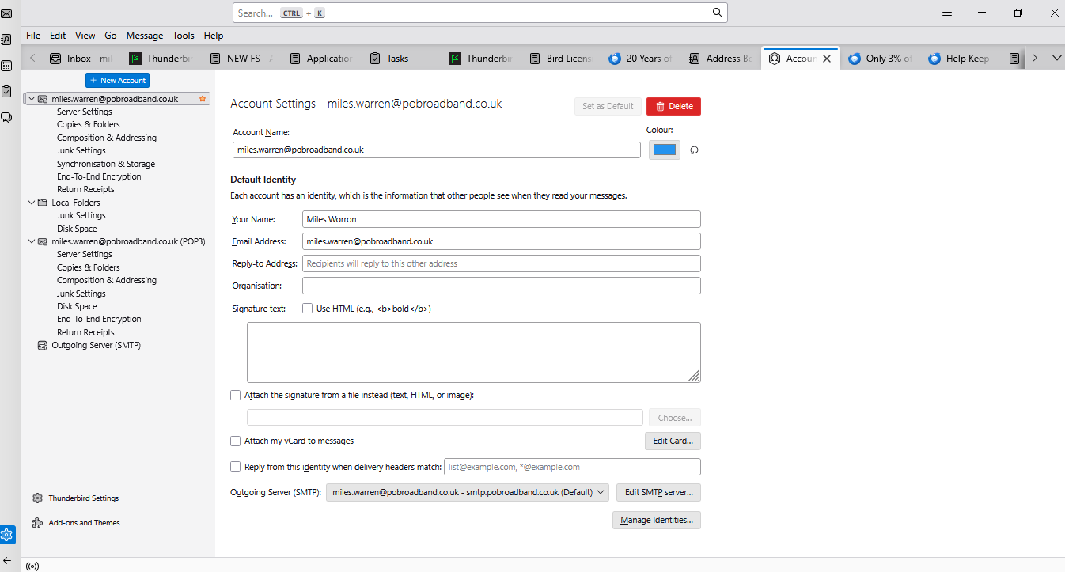Click the Local Folders folder icon
The width and height of the screenshot is (1065, 572).
point(43,203)
